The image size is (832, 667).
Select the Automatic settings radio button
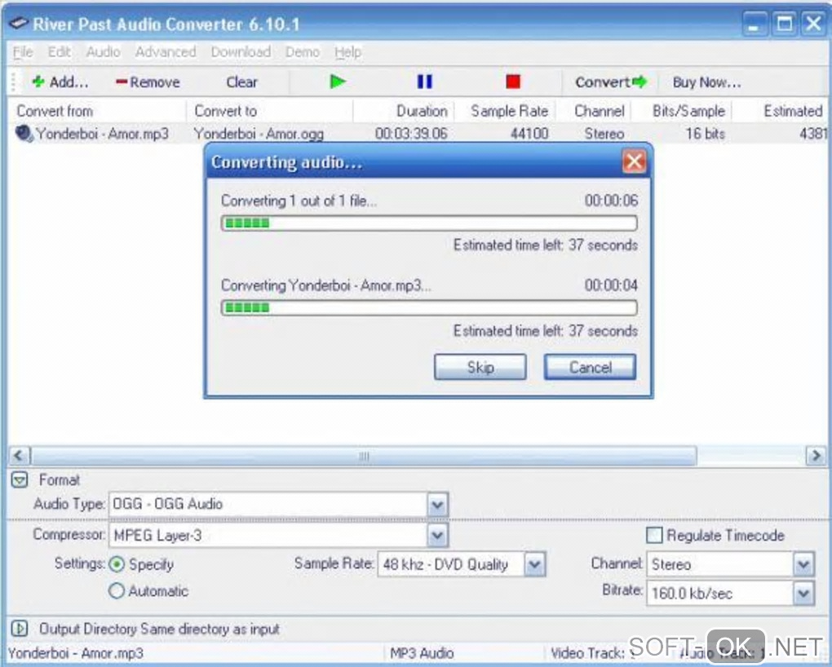point(116,590)
